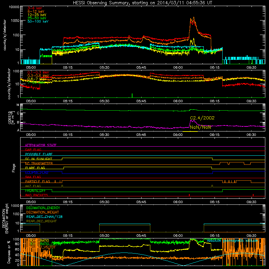The image size is (269, 269).
Task: Click the yellow flare-interval bar below GOES plot
Action: (x=190, y=131)
